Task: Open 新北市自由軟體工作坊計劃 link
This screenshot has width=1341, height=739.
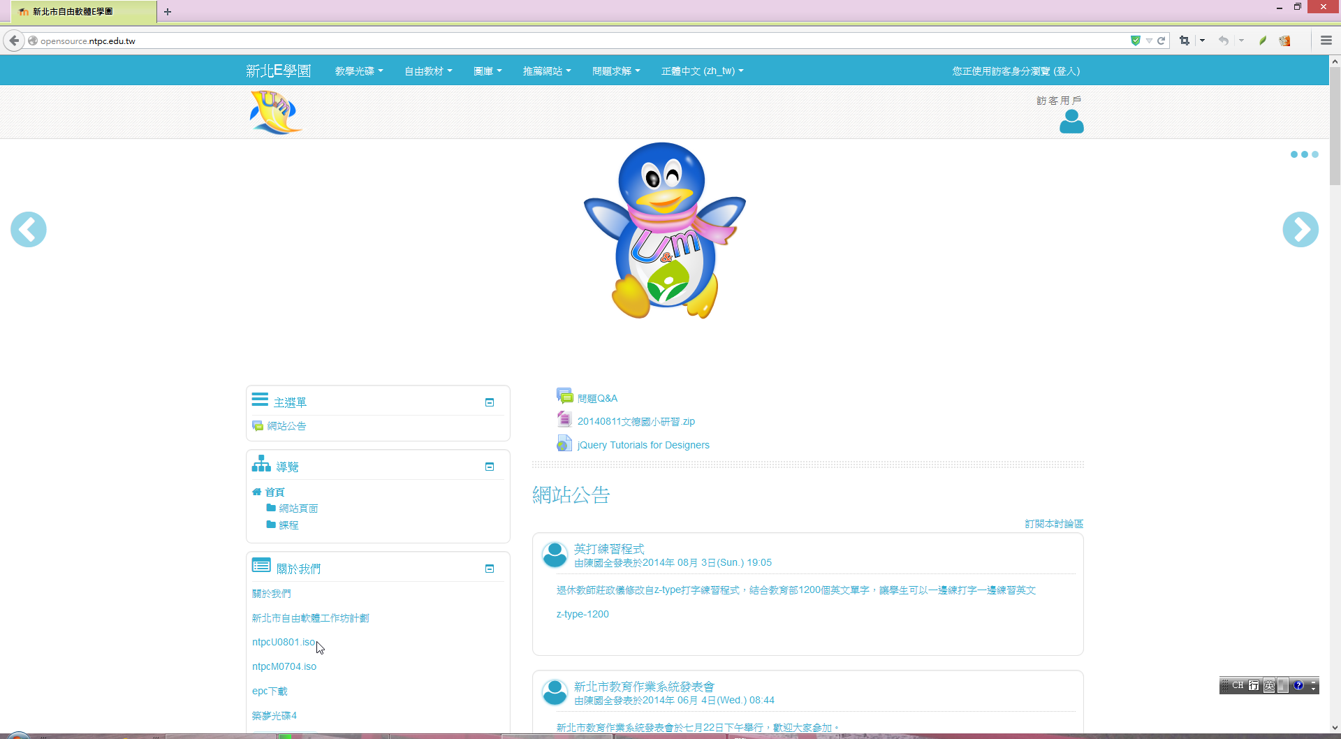Action: point(310,617)
